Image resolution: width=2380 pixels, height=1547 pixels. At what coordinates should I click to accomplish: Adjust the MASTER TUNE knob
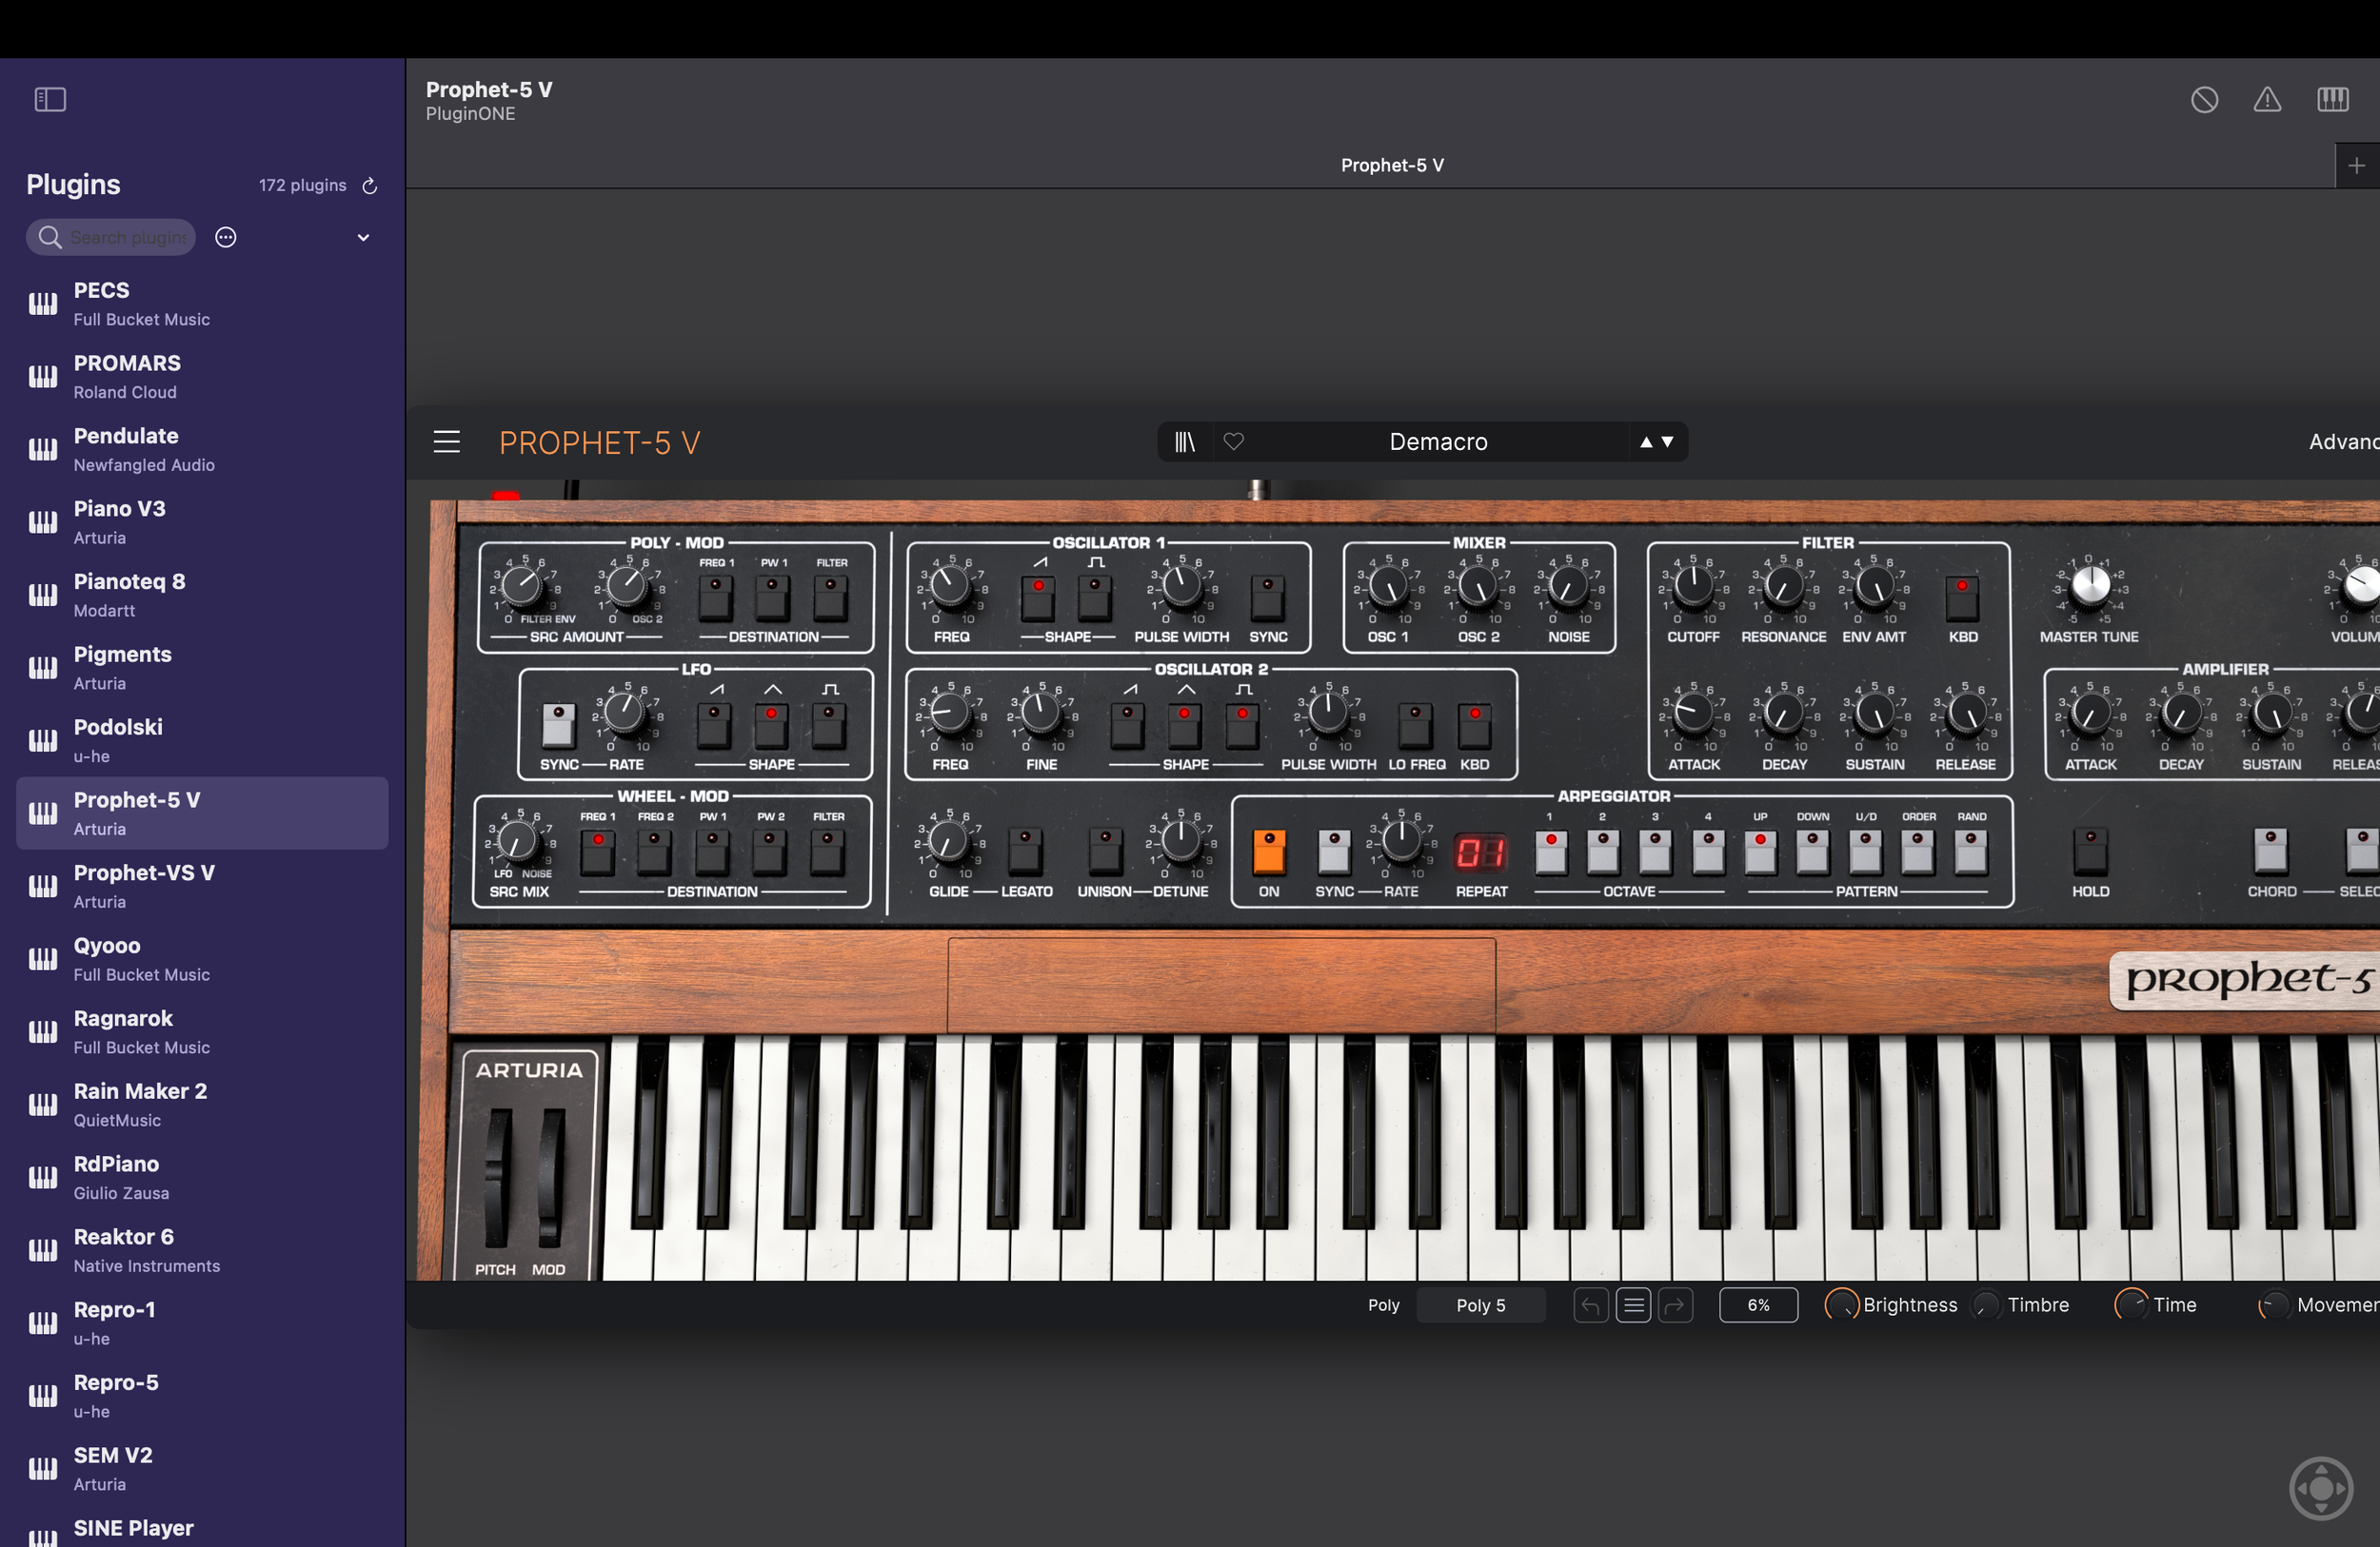(2089, 586)
